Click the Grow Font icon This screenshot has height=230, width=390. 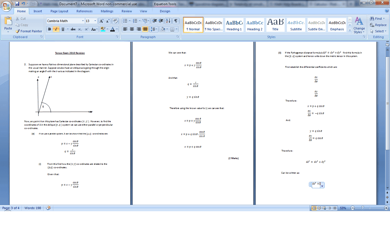coord(101,21)
